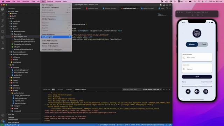Tap the third social login icon in simulator
Screen dimensions: 224x126
point(205,91)
